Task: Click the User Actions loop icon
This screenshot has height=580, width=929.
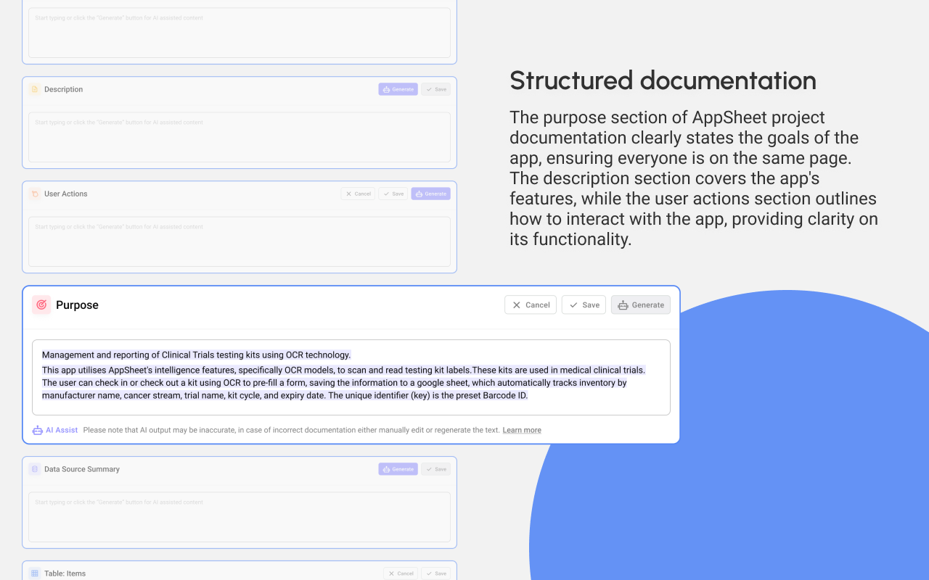Action: [x=35, y=194]
